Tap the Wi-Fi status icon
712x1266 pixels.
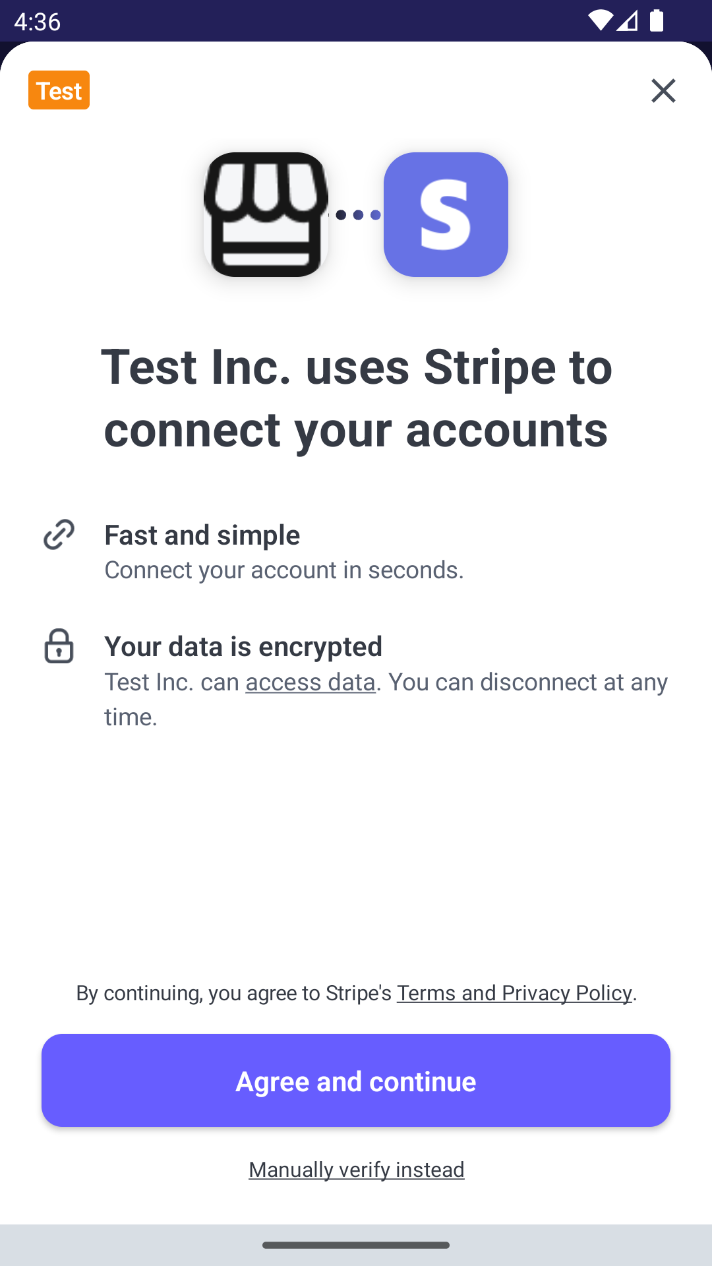[600, 21]
